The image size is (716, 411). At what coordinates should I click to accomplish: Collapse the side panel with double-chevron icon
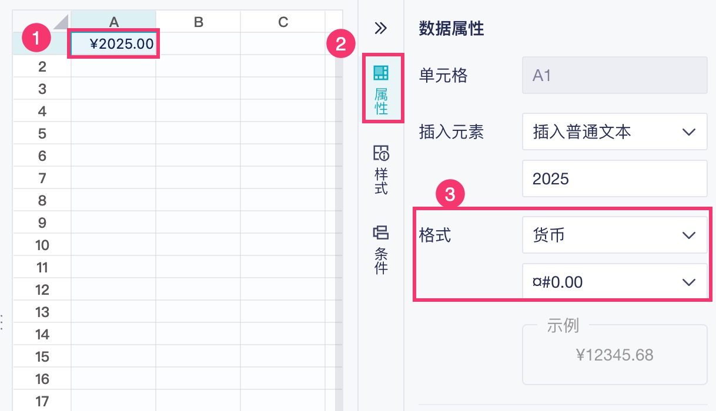click(381, 28)
